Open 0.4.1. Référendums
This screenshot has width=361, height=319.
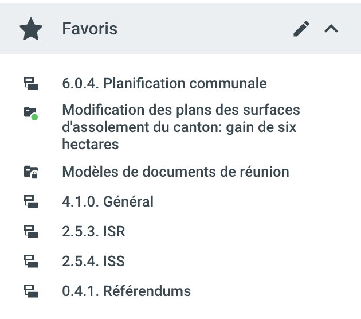click(x=126, y=291)
